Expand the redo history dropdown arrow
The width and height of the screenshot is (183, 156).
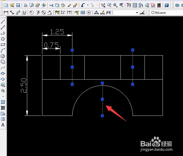97,5
